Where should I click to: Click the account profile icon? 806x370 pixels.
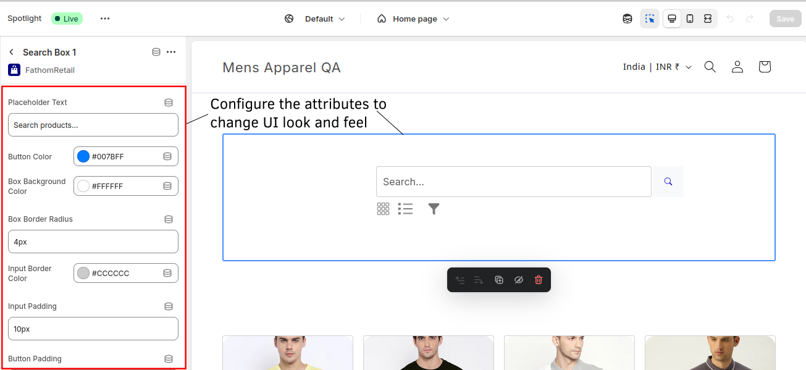[737, 66]
